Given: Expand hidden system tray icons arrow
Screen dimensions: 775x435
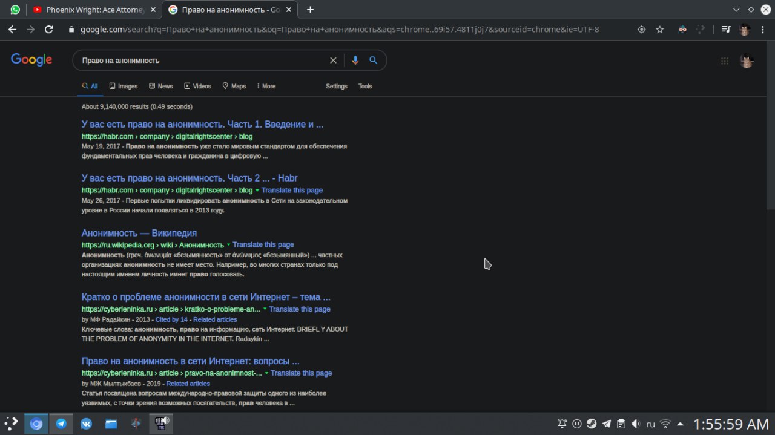Looking at the screenshot, I should pyautogui.click(x=681, y=424).
